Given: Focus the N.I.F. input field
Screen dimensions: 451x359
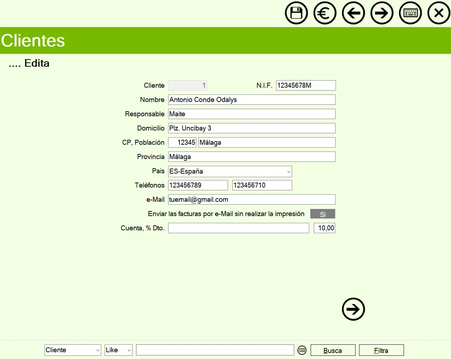Looking at the screenshot, I should [x=305, y=86].
